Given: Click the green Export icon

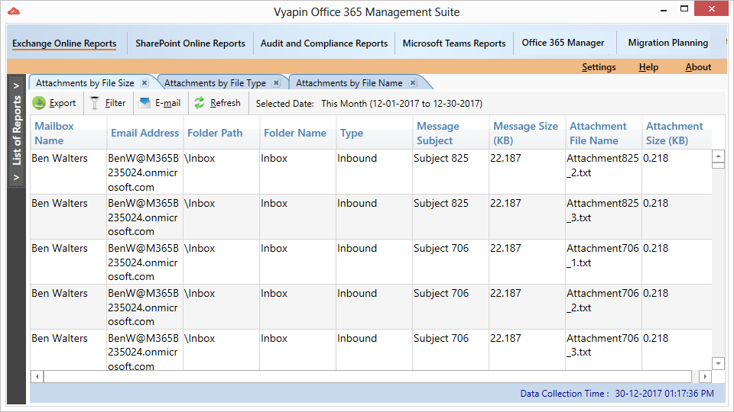Looking at the screenshot, I should 39,103.
